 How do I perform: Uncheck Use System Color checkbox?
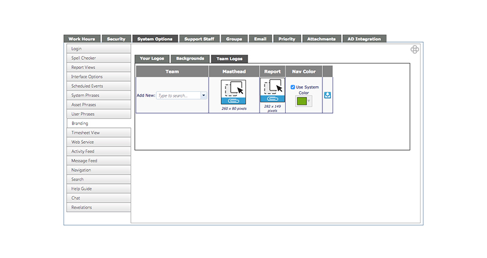coord(293,87)
